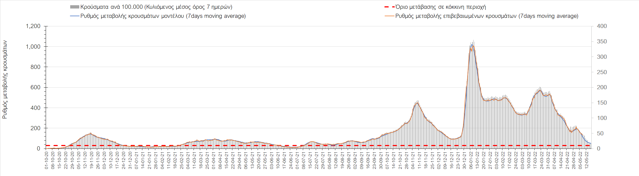Click the 1,000 label on left axis
Viewport: 639px width, 176px height.
click(33, 47)
